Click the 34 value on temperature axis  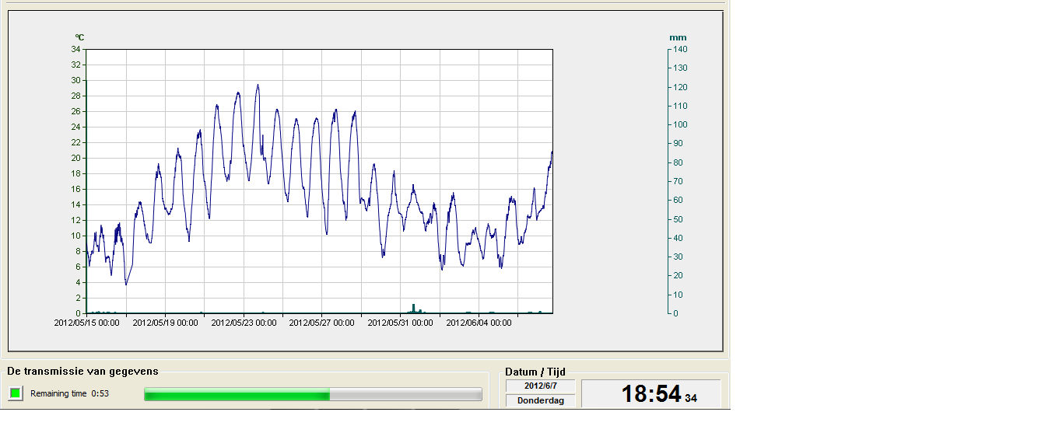pos(75,49)
